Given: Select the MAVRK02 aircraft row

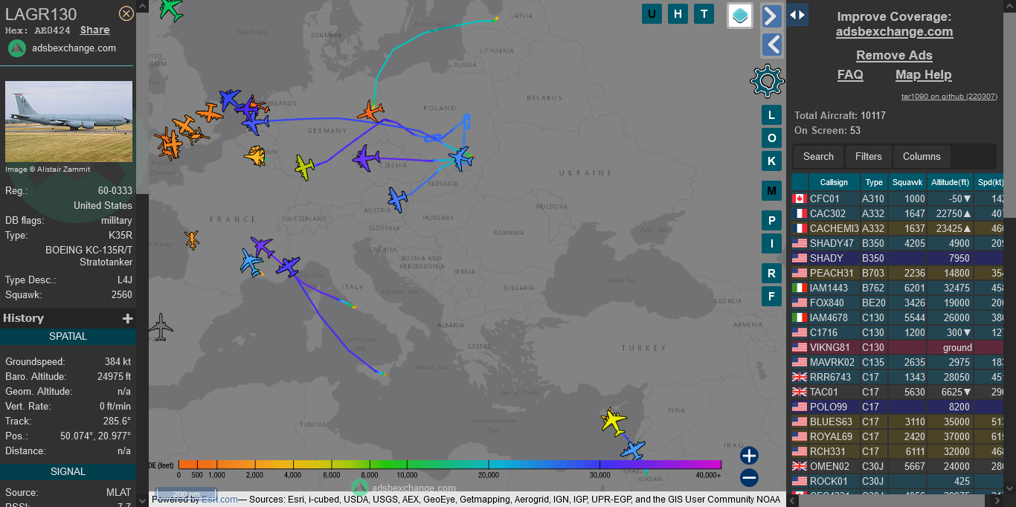Looking at the screenshot, I should pos(898,362).
